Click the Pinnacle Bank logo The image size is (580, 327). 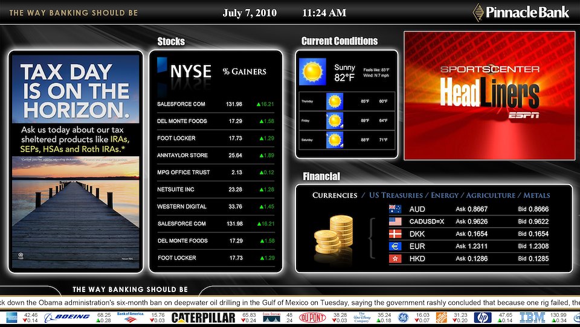(521, 12)
